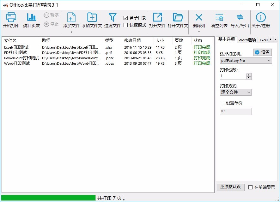Tick the 设置单价 checkbox

pyautogui.click(x=222, y=103)
